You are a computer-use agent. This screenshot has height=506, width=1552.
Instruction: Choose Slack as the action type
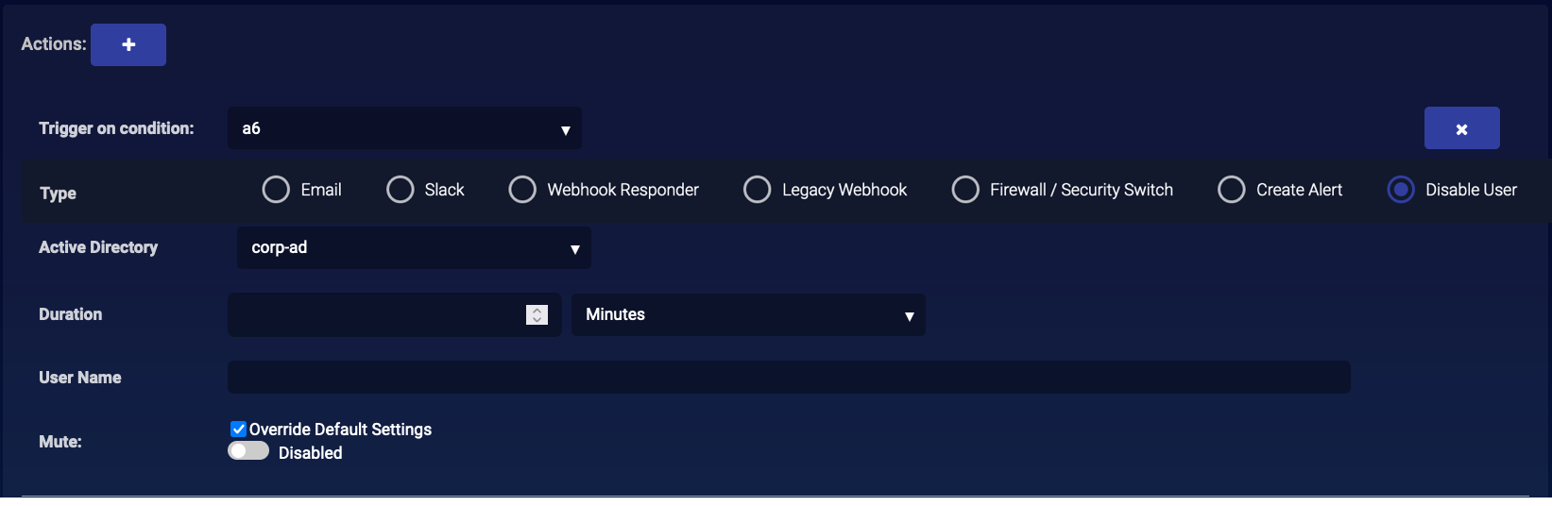point(401,190)
